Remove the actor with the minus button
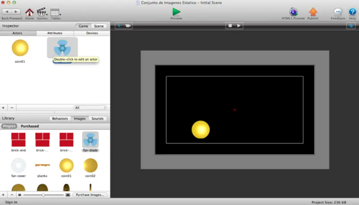 [x=12, y=108]
